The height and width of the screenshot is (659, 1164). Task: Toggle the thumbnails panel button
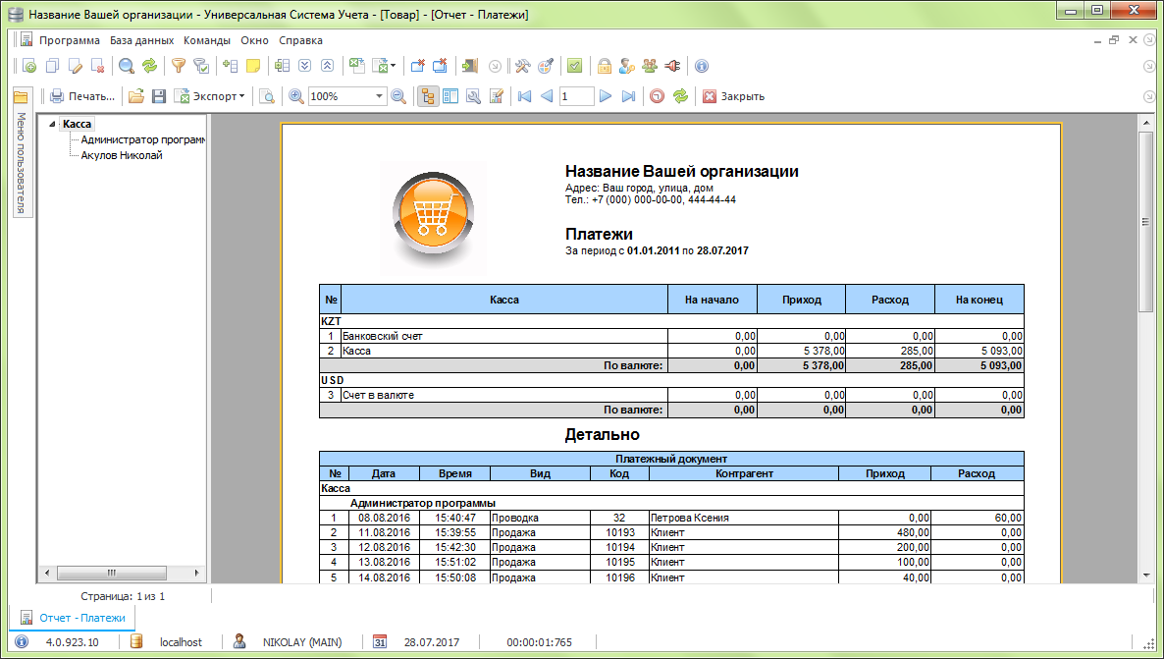point(450,96)
